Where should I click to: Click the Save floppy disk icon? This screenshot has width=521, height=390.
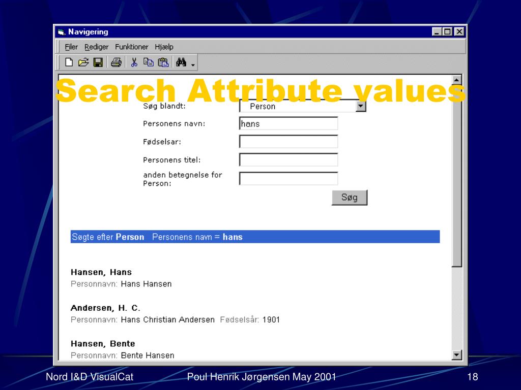[x=98, y=62]
